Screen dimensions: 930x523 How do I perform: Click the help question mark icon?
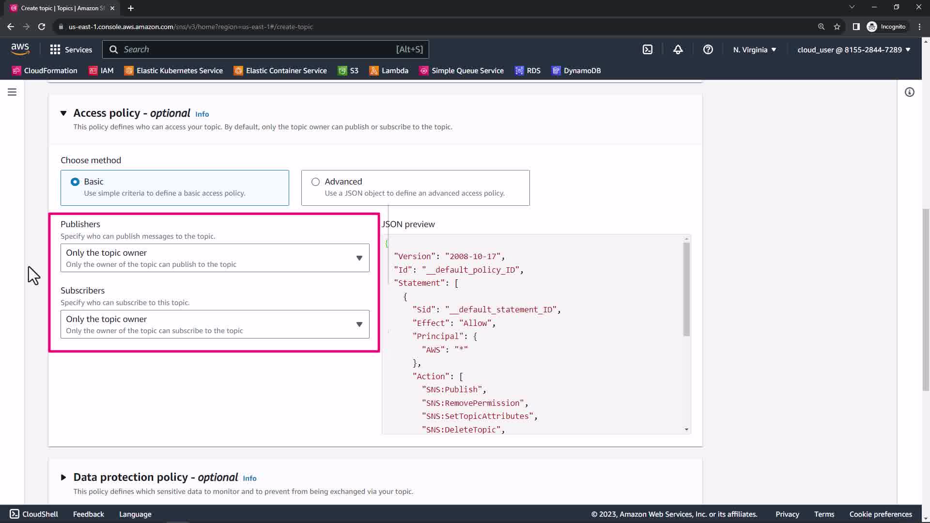tap(708, 49)
